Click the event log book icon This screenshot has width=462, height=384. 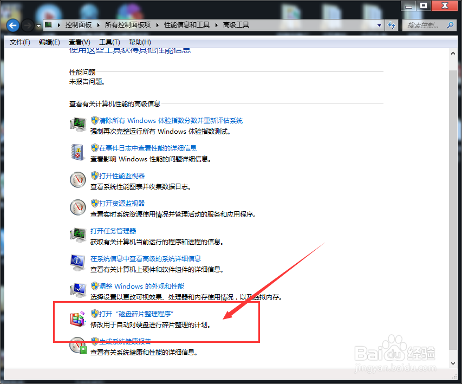point(77,153)
